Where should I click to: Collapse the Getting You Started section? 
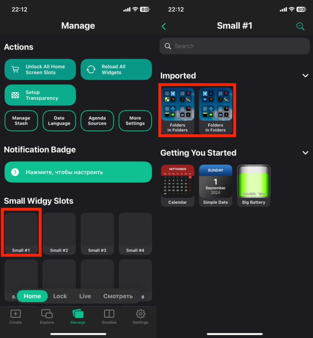(305, 153)
